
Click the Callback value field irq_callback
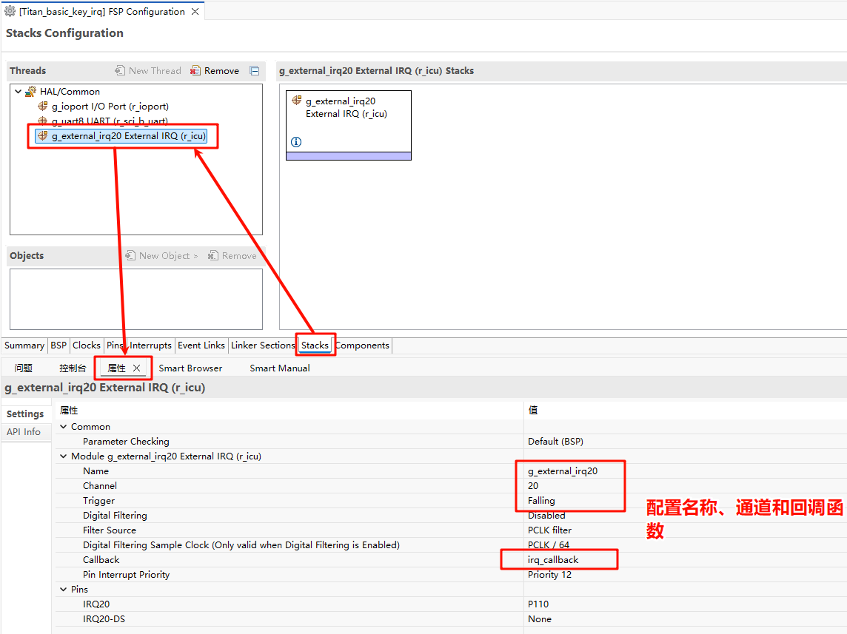pyautogui.click(x=553, y=560)
